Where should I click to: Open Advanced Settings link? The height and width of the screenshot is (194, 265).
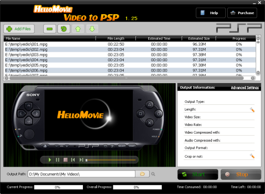coord(245,88)
